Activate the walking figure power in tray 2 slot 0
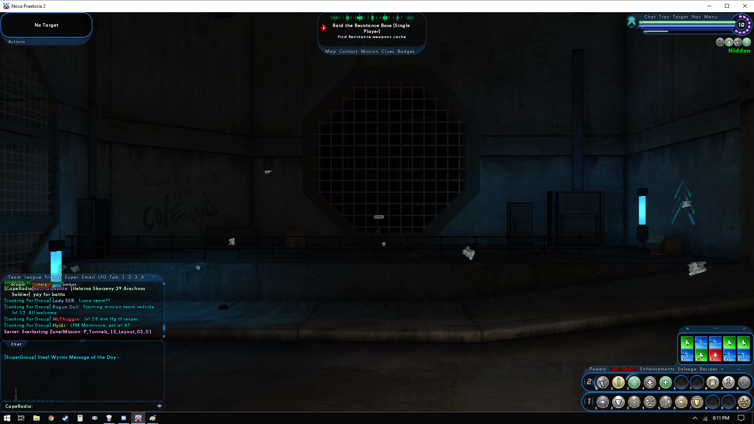The height and width of the screenshot is (424, 754). click(x=744, y=382)
